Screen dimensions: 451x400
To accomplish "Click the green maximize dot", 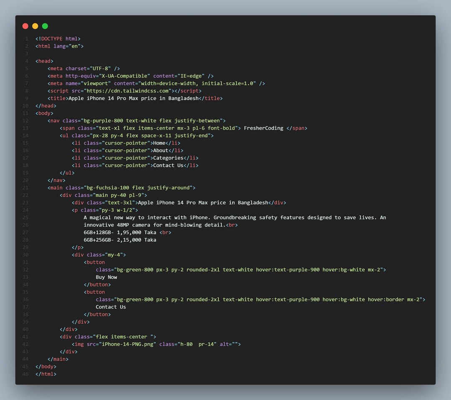I will [x=45, y=26].
